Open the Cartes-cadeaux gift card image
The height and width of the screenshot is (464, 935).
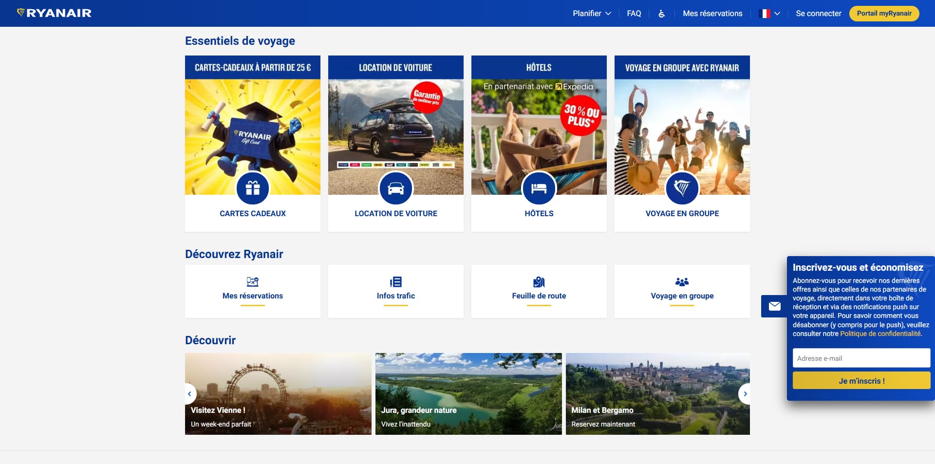coord(253,137)
